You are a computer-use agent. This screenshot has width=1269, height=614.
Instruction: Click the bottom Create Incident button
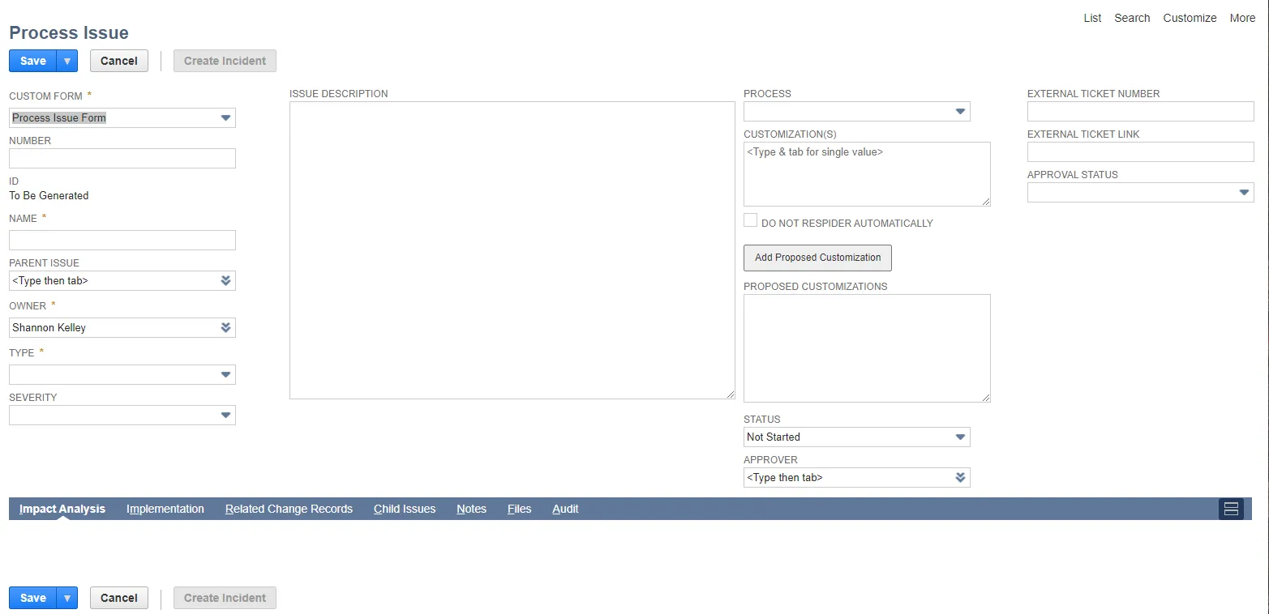(x=225, y=598)
